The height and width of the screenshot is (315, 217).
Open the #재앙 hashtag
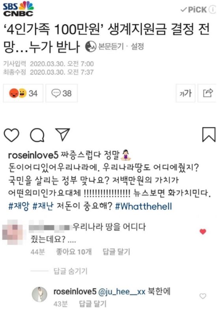19,206
